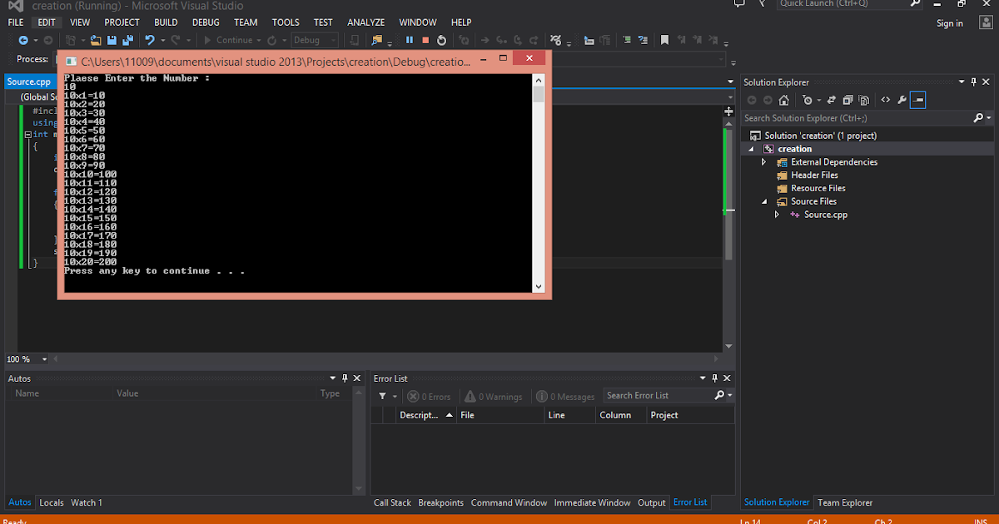Click search magnifier in Solution Explorer

(x=979, y=118)
